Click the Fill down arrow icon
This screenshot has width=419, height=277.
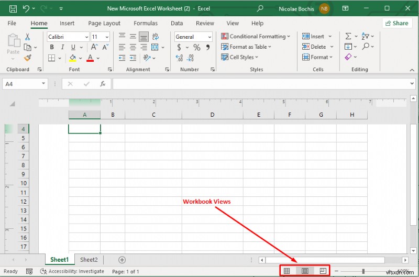pyautogui.click(x=348, y=47)
